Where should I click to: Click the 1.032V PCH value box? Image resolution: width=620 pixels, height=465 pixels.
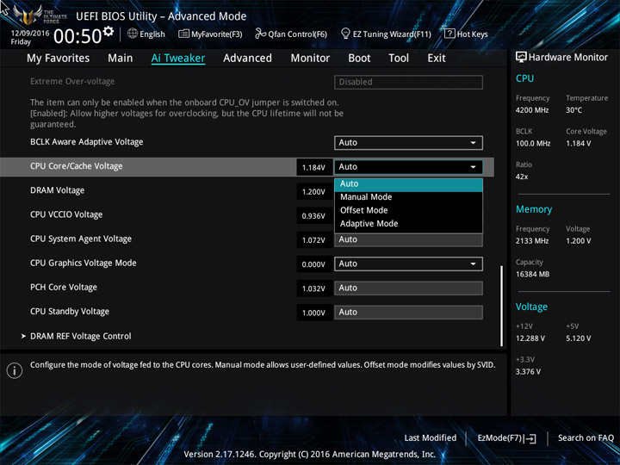point(314,288)
